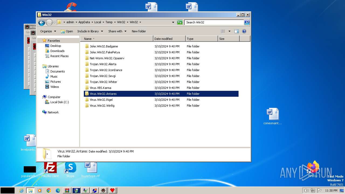Screen dimensions: 345x194
Task: Select the FileZilla Client desktop shortcut
Action: (x=50, y=170)
